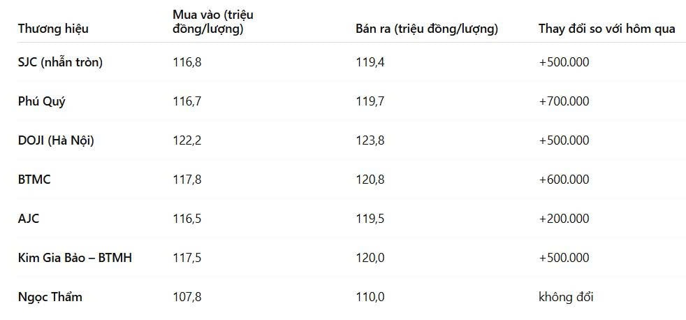This screenshot has width=686, height=320.
Task: Click Thay đổi so với hôm qua header
Action: pyautogui.click(x=607, y=29)
